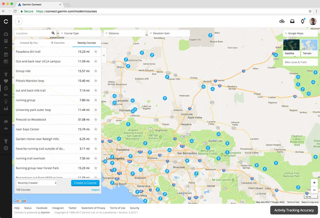Open the activities figure sidebar icon
320x218 pixels.
tap(6, 74)
